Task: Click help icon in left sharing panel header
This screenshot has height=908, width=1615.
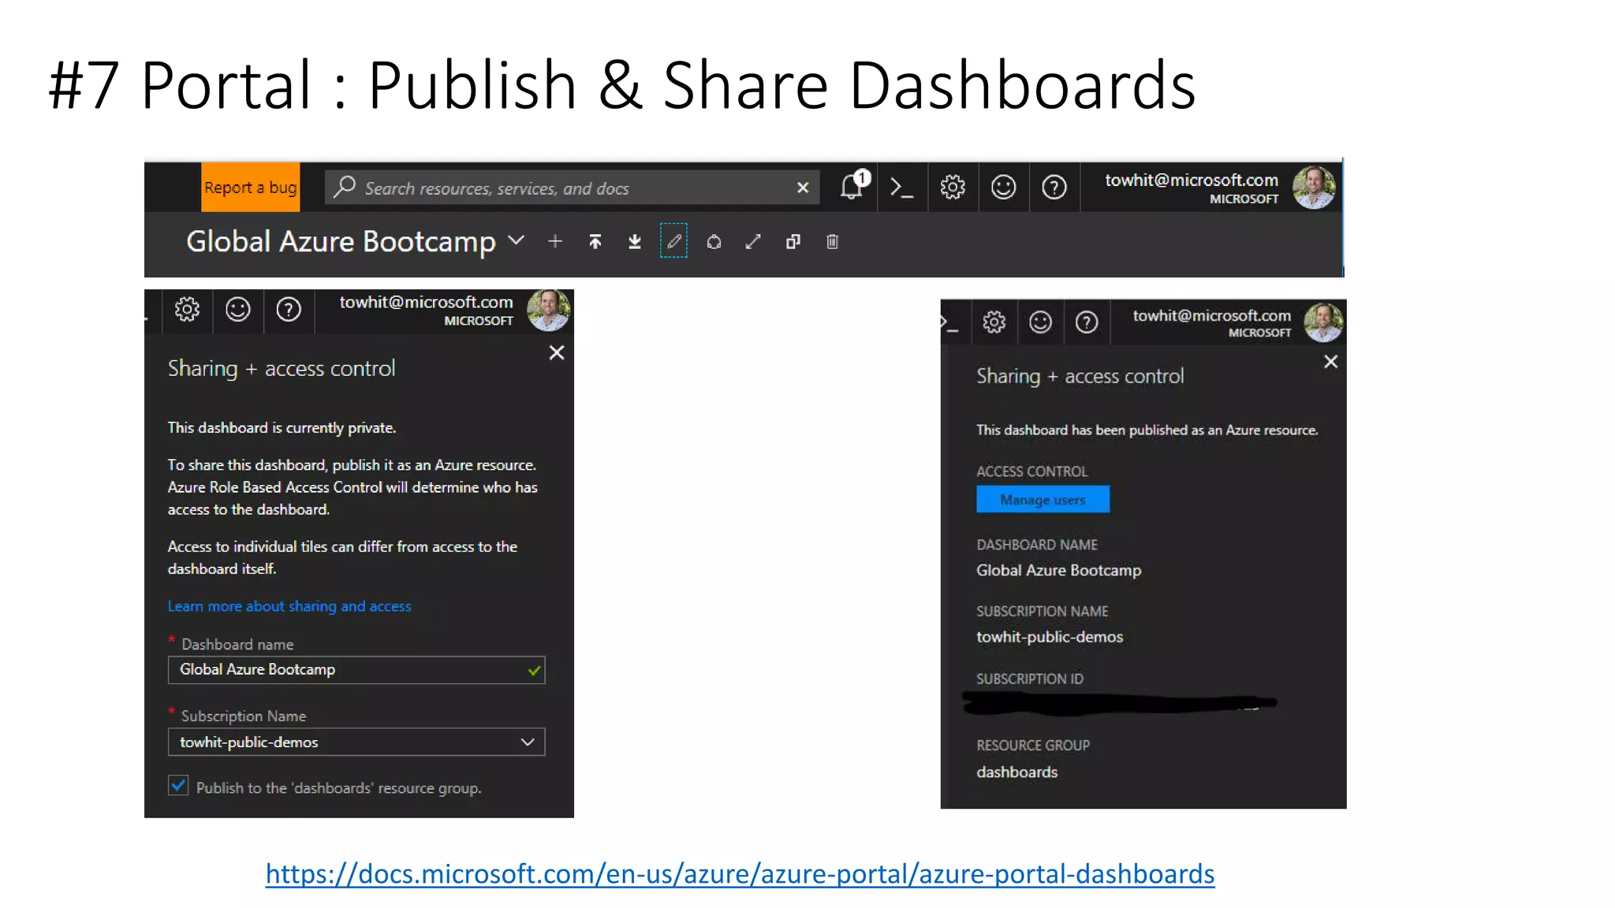Action: coord(289,309)
